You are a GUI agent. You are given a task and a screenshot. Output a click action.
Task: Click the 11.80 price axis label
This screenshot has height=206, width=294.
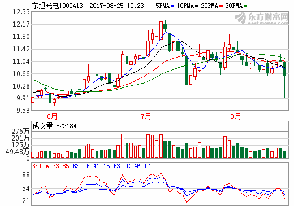(21, 37)
